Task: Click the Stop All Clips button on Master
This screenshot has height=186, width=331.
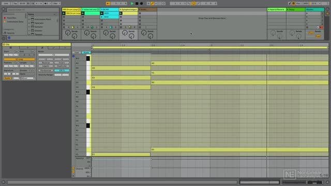Action: [307, 27]
